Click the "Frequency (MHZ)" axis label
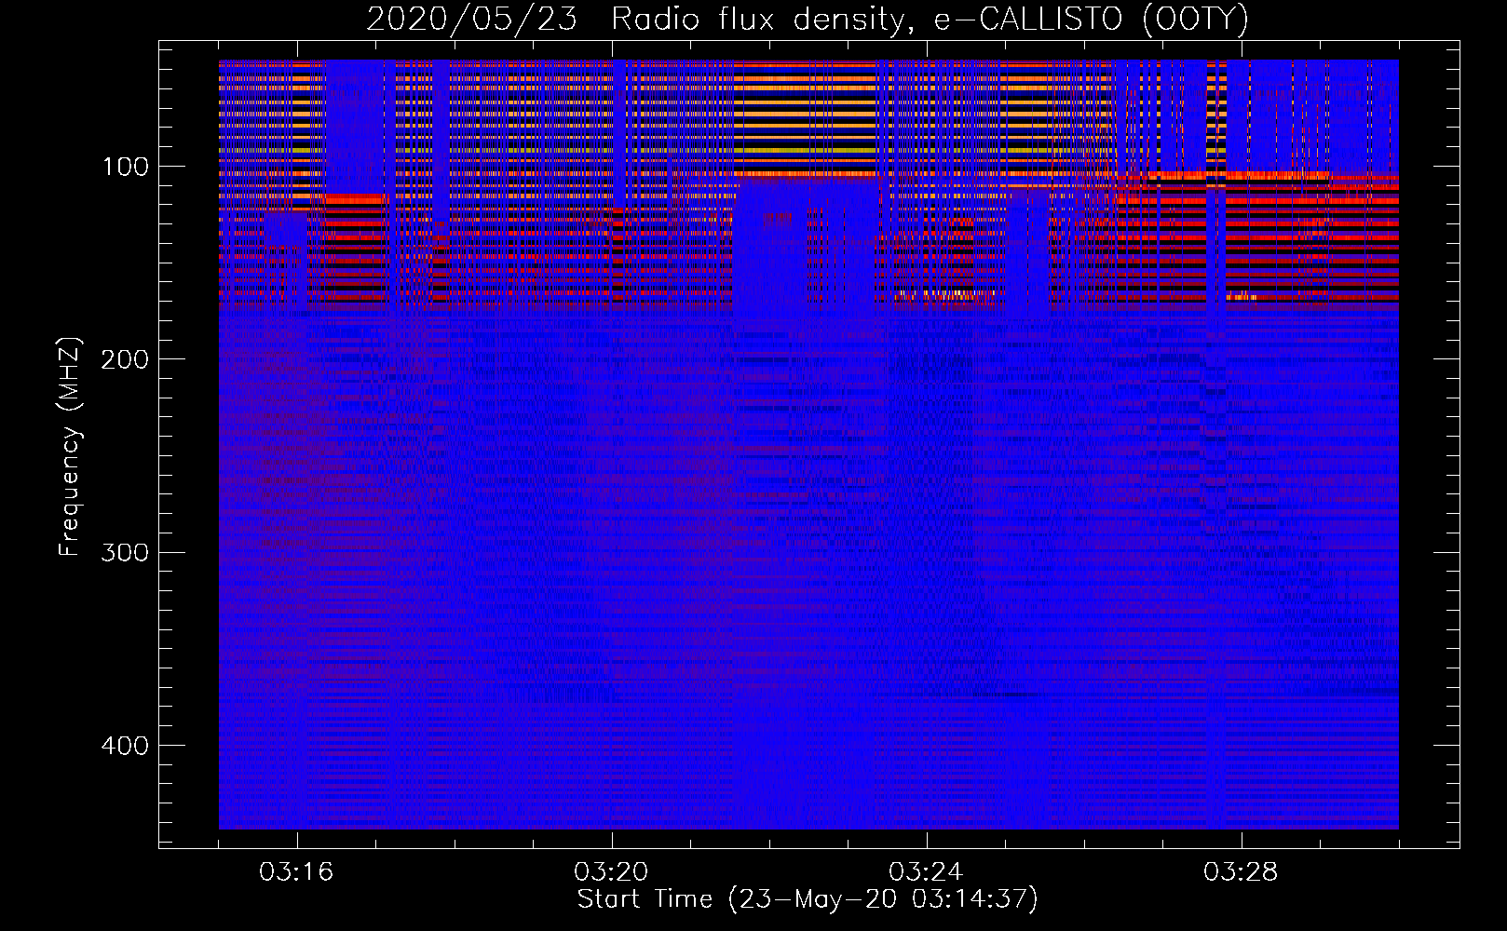The image size is (1507, 931). (x=70, y=446)
